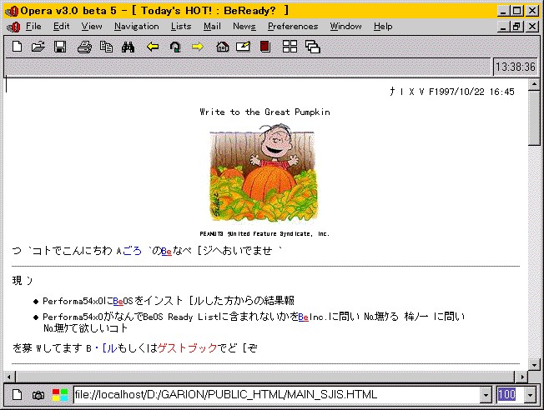
Task: Open the Navigation menu
Action: [x=136, y=27]
